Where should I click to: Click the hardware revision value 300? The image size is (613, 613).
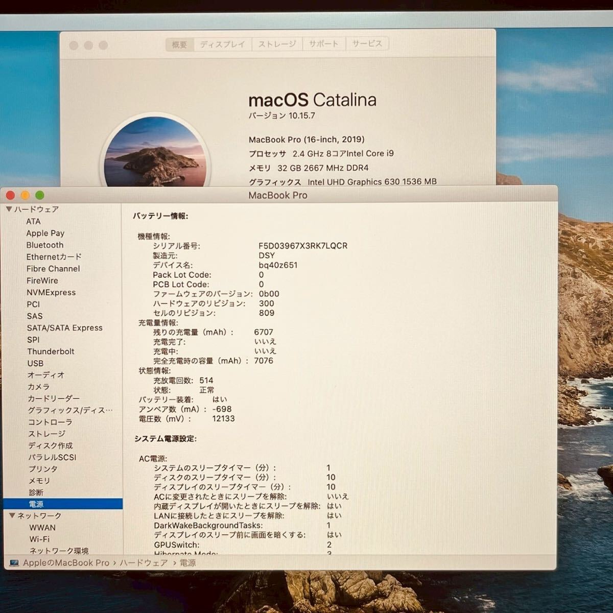tap(267, 303)
